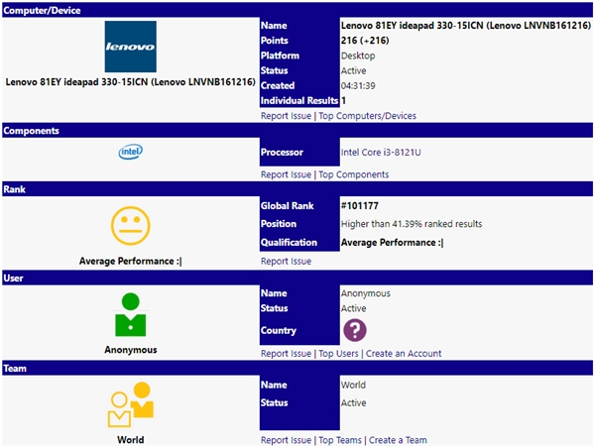Click the World team name value
595x446 pixels.
point(353,385)
